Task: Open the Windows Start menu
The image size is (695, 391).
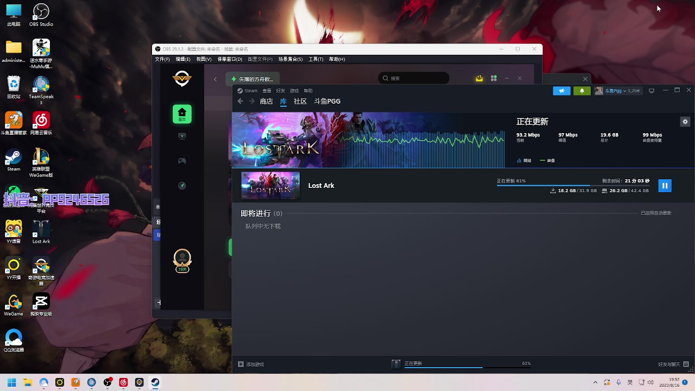Action: point(11,382)
